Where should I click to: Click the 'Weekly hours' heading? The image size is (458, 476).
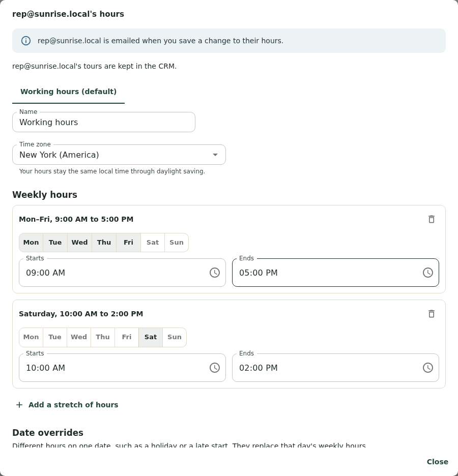[x=45, y=195]
